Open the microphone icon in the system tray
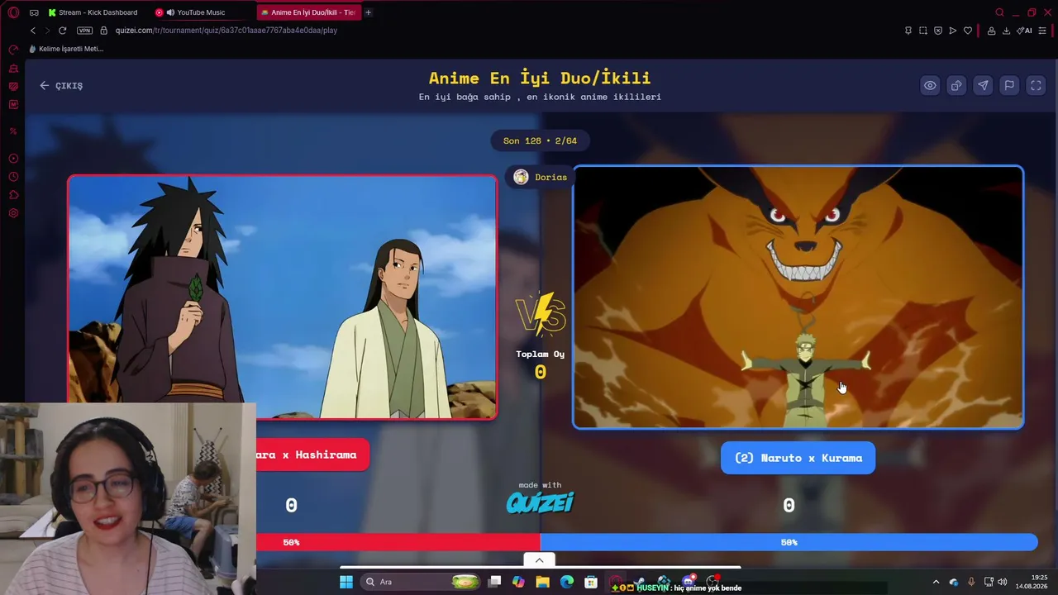Viewport: 1058px width, 595px height. pos(971,582)
